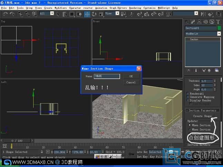Click the Use Pivot Point Center icon
The image size is (223, 167).
(123, 14)
